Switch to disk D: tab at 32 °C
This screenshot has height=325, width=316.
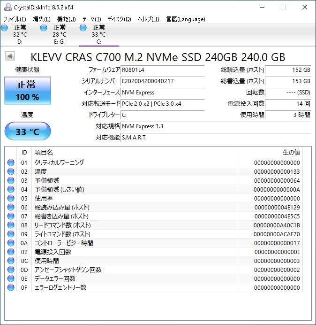click(20, 34)
